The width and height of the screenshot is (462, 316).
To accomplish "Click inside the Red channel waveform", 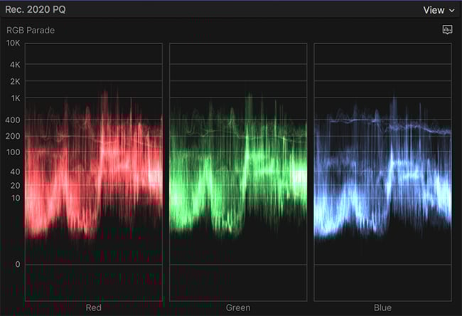I will 94,172.
